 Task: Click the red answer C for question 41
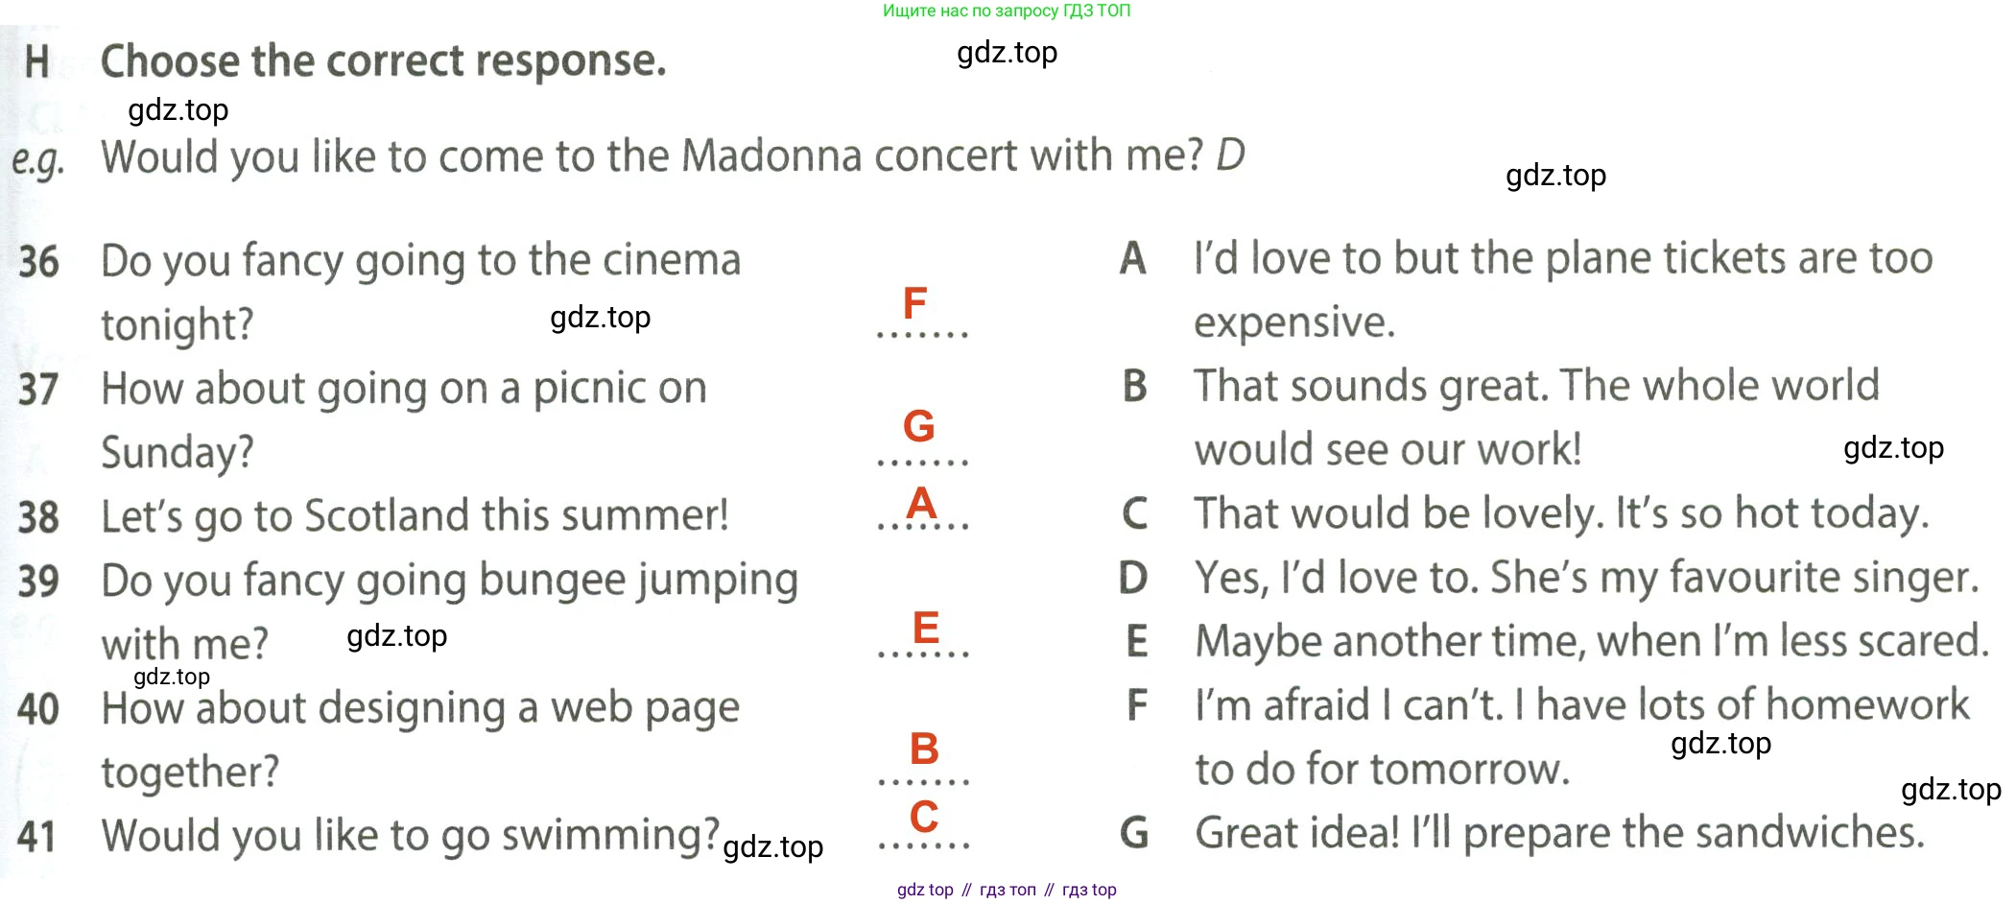tap(924, 817)
